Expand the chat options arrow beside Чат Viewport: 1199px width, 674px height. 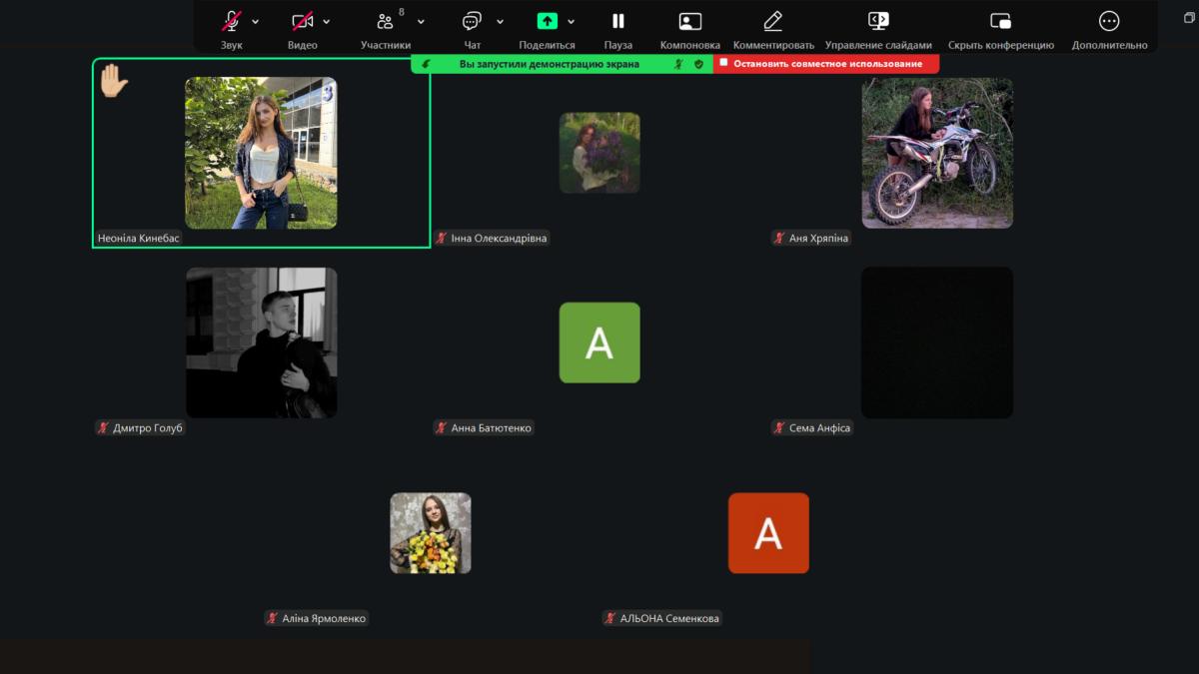click(500, 21)
